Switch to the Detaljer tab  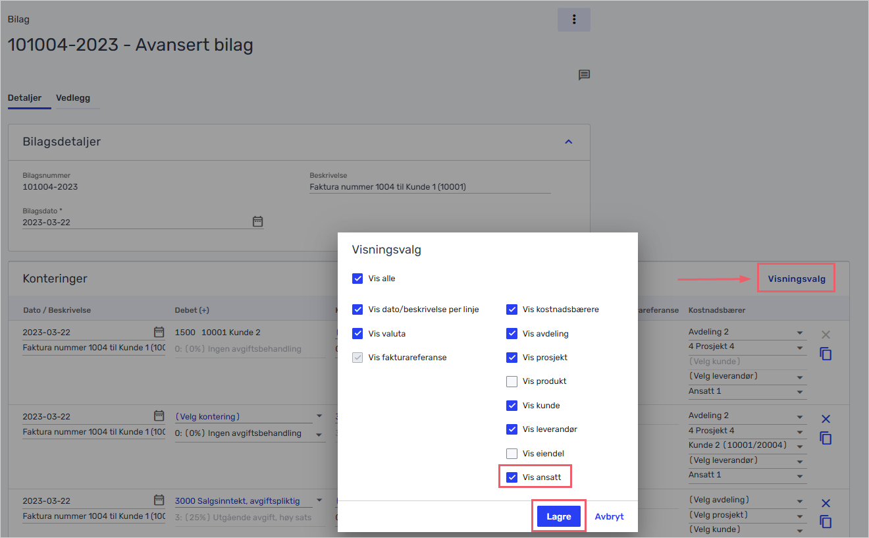pos(24,98)
